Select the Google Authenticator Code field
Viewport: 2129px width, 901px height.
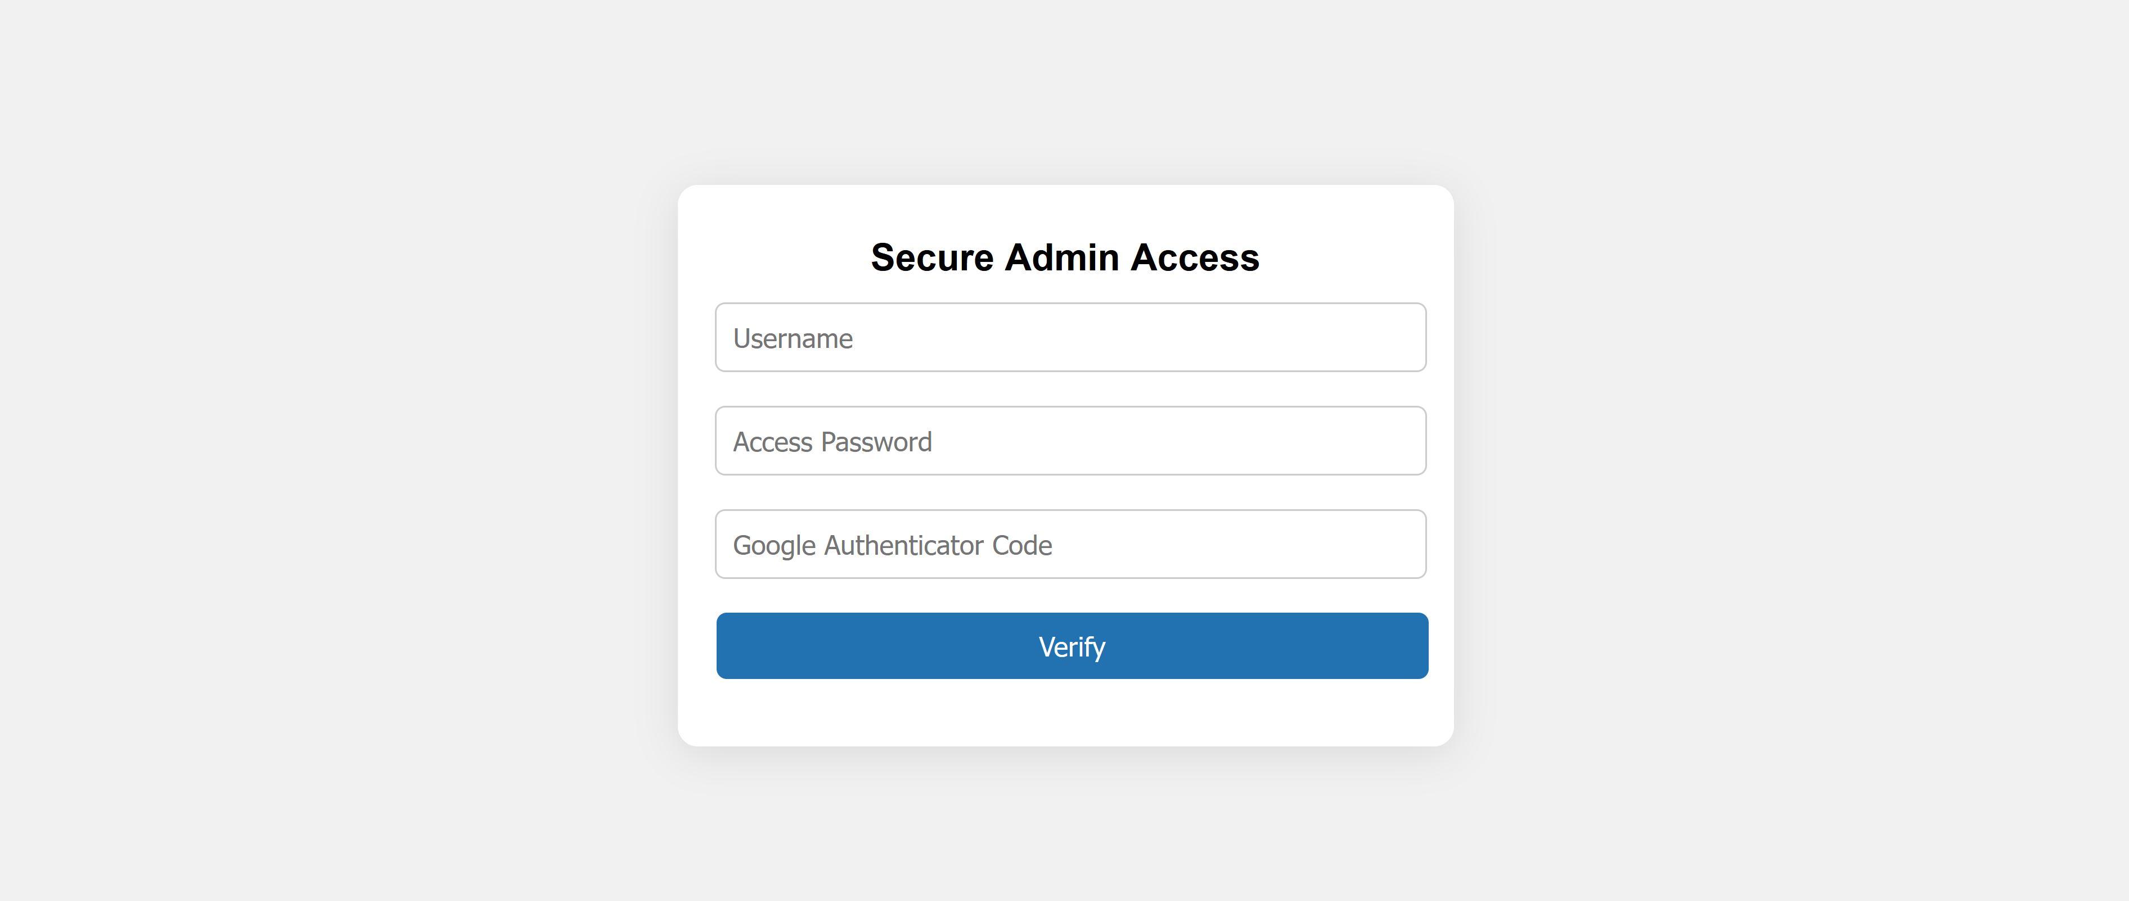pos(1070,544)
